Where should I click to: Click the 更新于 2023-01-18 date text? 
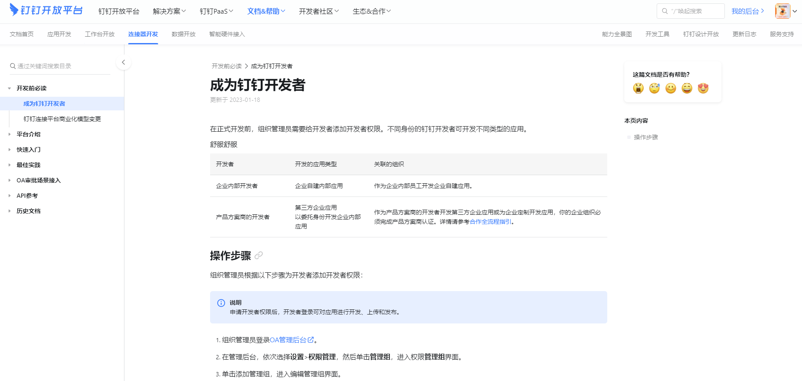point(235,100)
